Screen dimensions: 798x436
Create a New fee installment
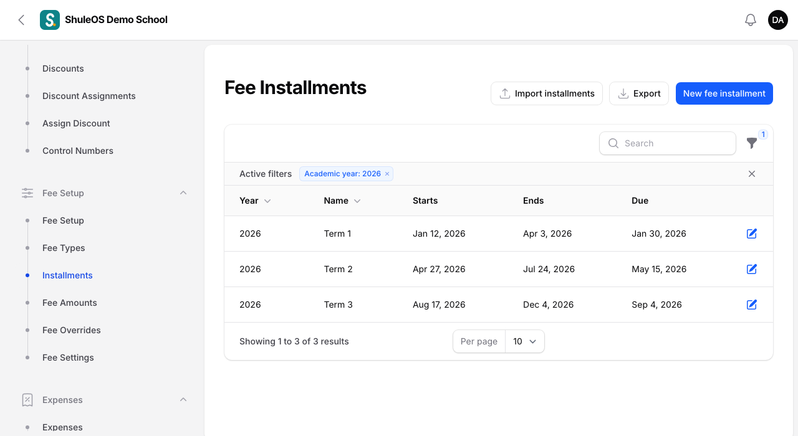[x=724, y=93]
